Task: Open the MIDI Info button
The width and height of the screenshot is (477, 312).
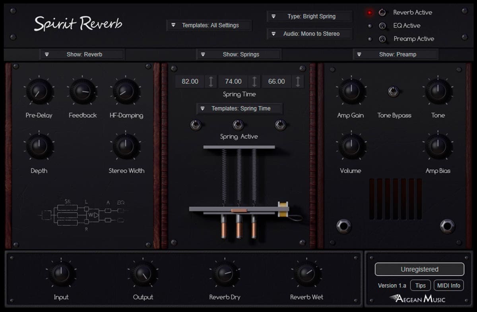Action: (x=449, y=285)
